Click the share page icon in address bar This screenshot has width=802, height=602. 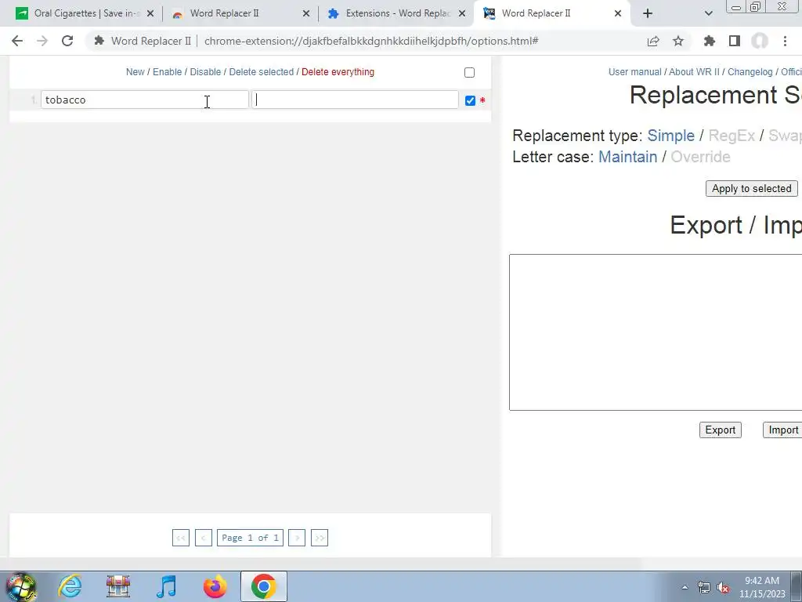[653, 41]
